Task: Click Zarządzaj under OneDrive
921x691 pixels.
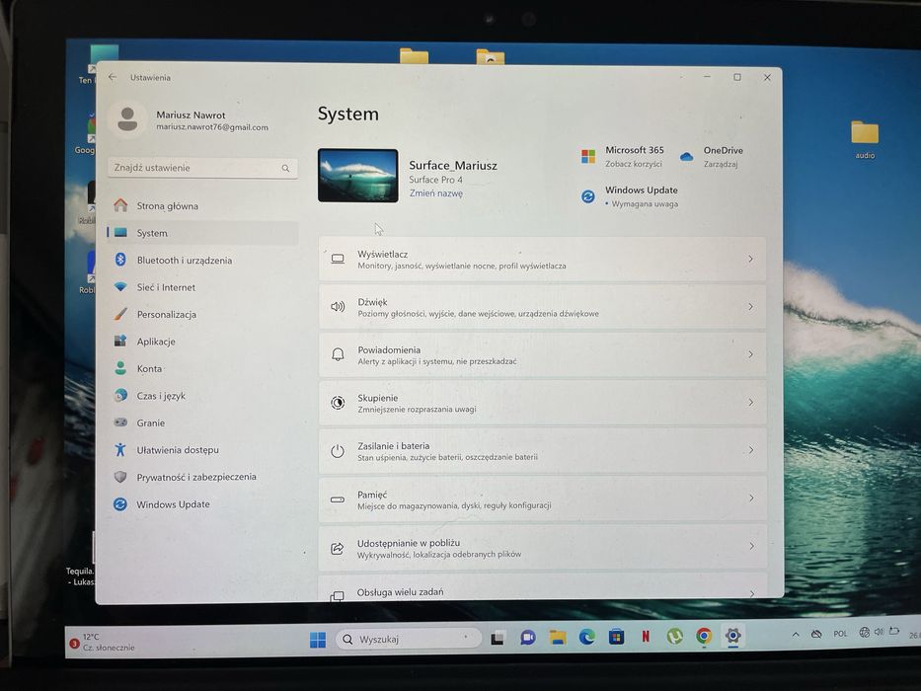Action: (721, 164)
